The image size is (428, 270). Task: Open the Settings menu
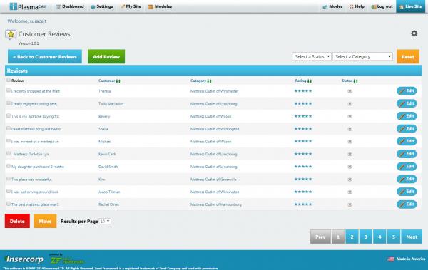(x=102, y=6)
